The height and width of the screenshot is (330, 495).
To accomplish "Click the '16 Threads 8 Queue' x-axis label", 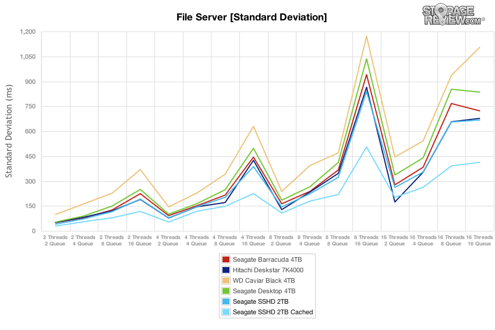I will [451, 241].
